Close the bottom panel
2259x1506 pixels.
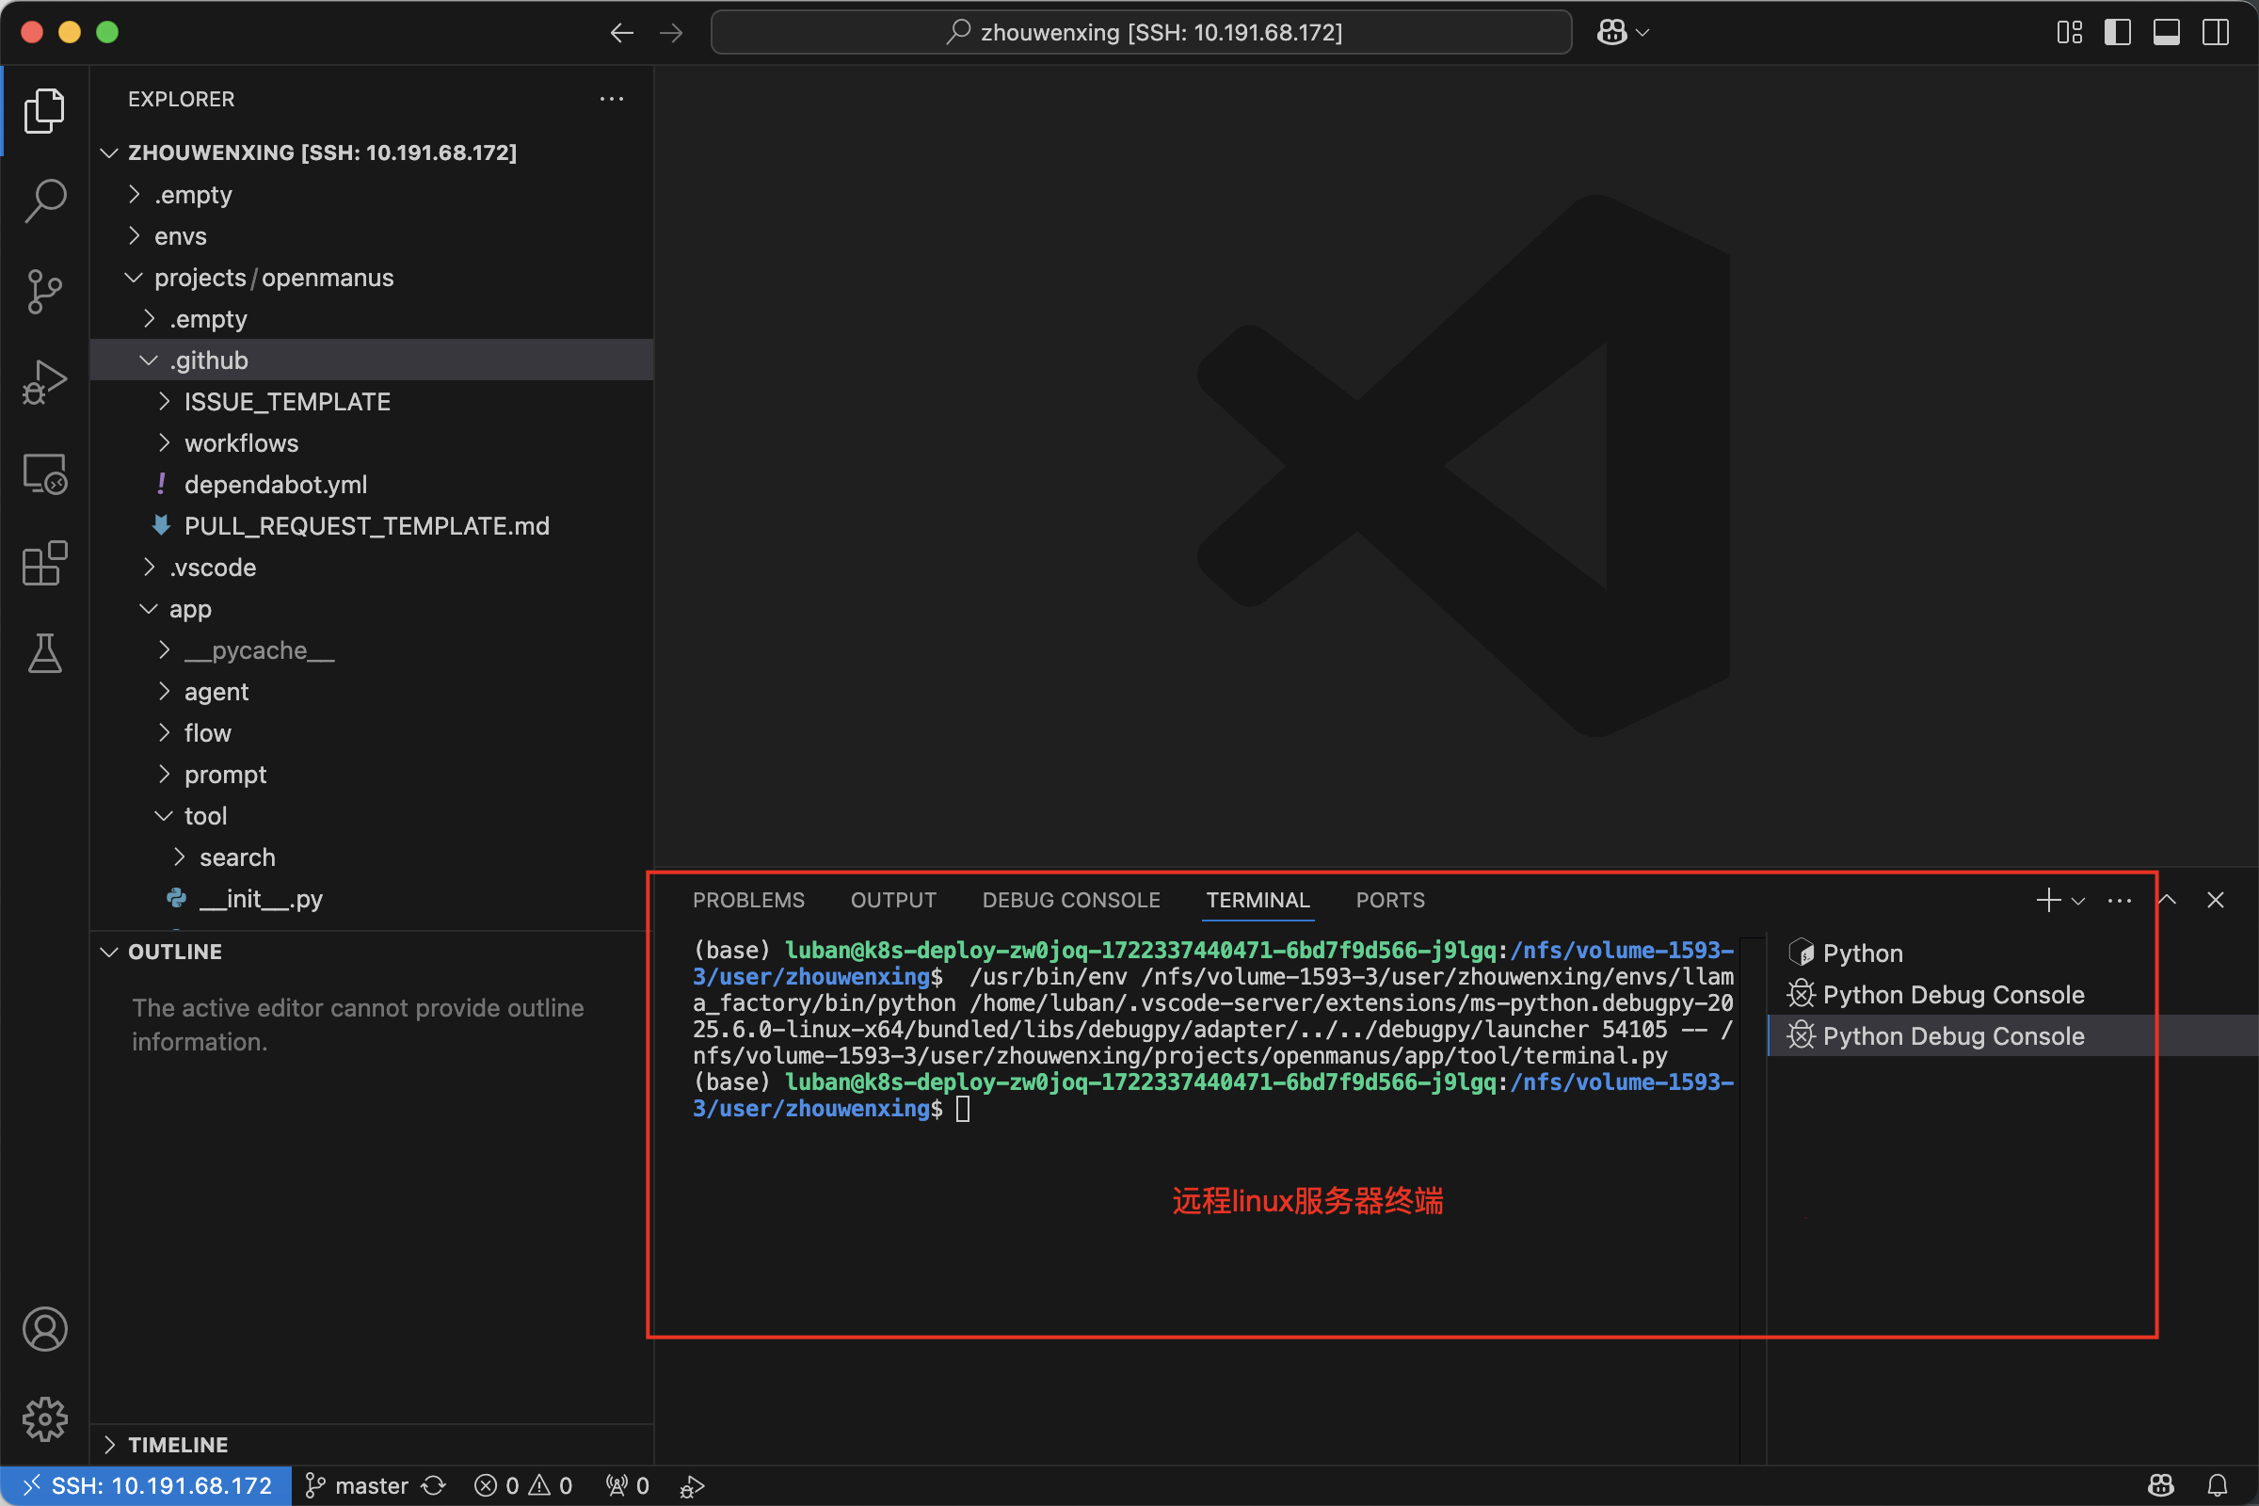2215,900
